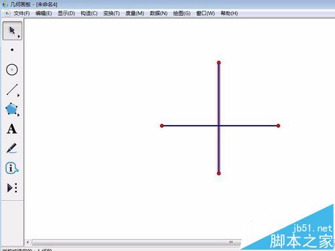The height and width of the screenshot is (251, 335).
Task: Open the Custom tools button
Action: (x=12, y=188)
